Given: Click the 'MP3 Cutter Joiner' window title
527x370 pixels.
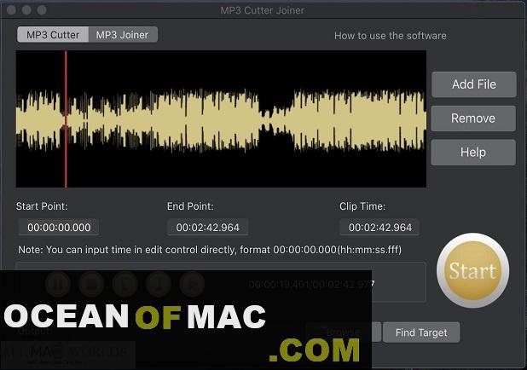Looking at the screenshot, I should click(x=263, y=10).
